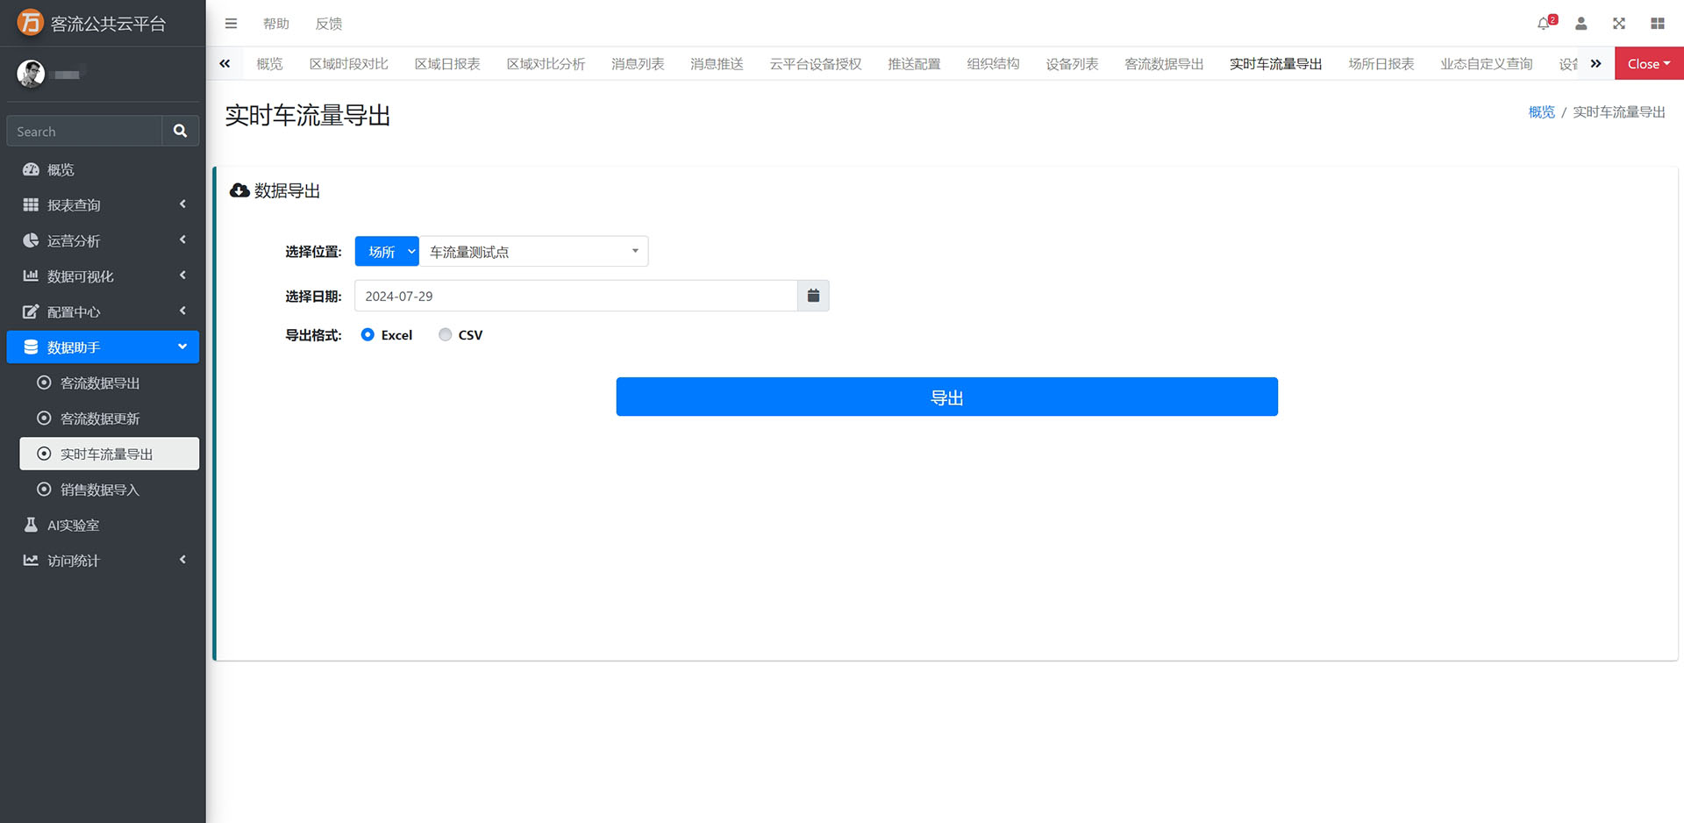Toggle fullscreen with the expand arrows icon
Image resolution: width=1684 pixels, height=823 pixels.
coord(1619,24)
